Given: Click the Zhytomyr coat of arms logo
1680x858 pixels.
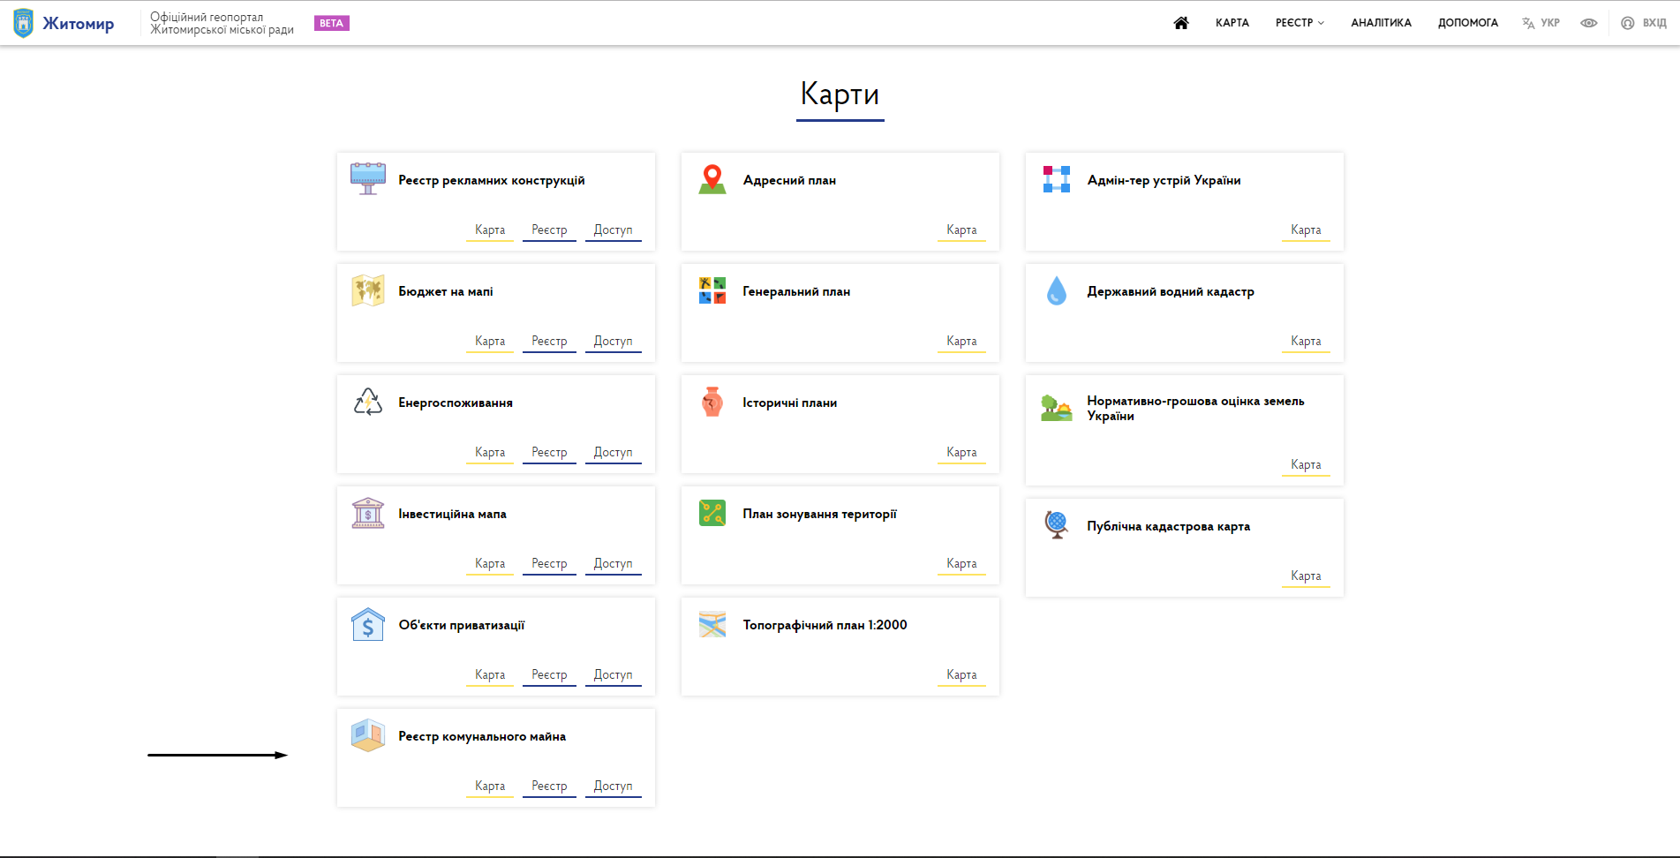Looking at the screenshot, I should [x=24, y=23].
